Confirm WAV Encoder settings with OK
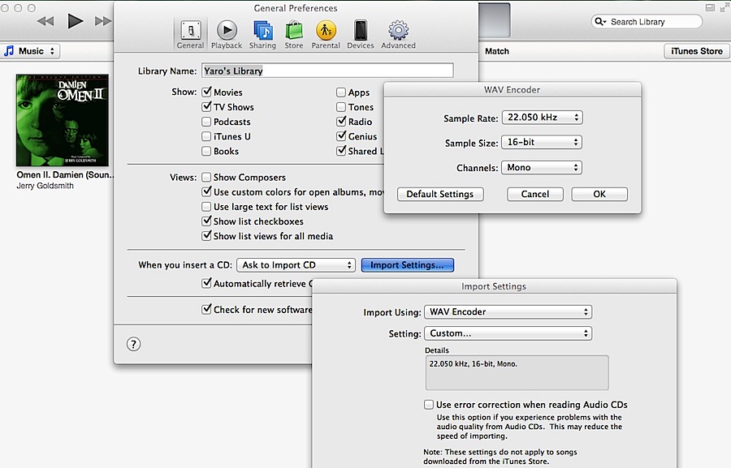 coord(599,194)
